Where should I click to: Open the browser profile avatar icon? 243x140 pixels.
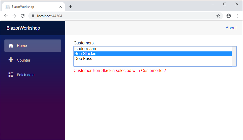tap(229, 16)
